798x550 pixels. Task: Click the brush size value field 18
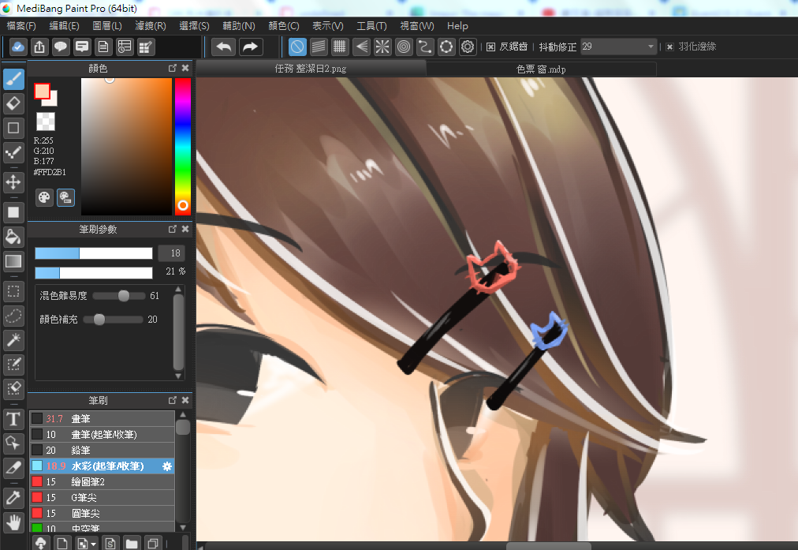coord(171,253)
